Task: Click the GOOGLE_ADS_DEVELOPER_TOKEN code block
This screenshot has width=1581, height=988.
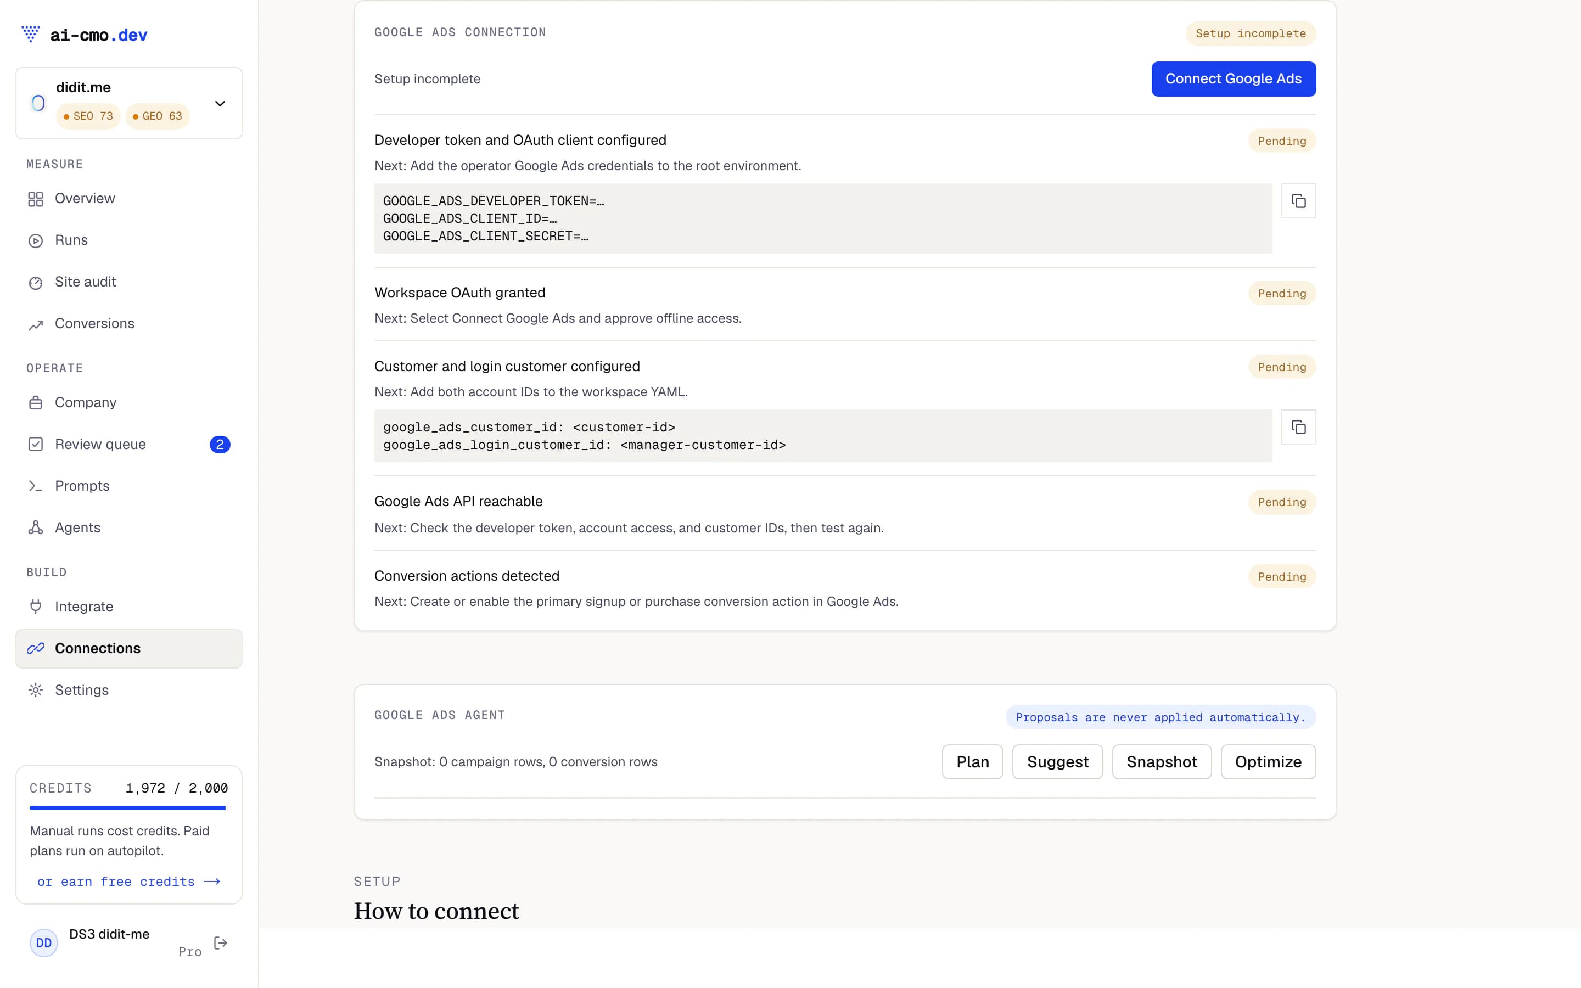Action: tap(823, 218)
